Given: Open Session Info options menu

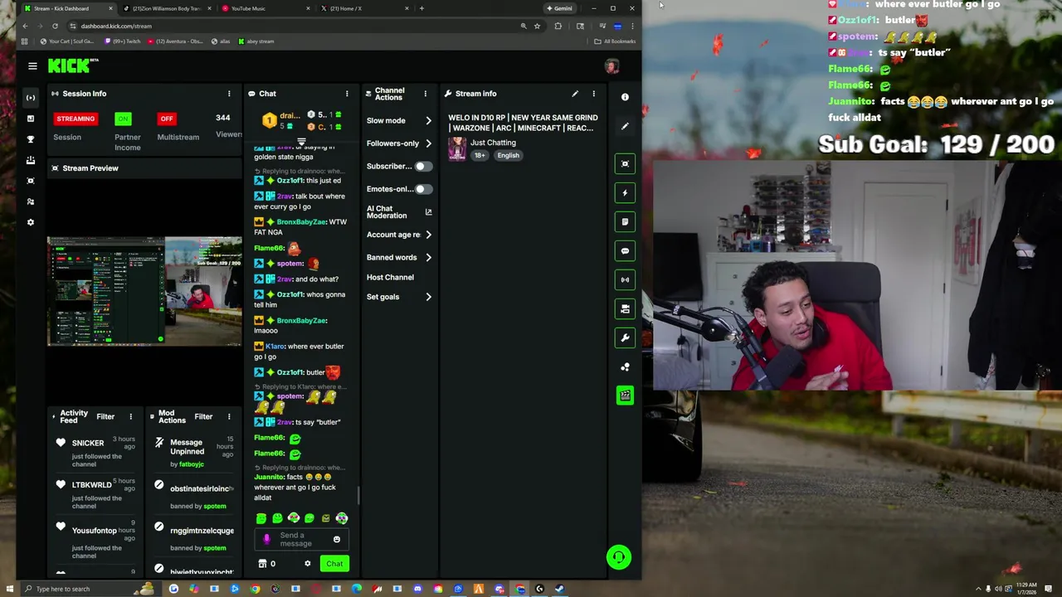Looking at the screenshot, I should tap(229, 94).
